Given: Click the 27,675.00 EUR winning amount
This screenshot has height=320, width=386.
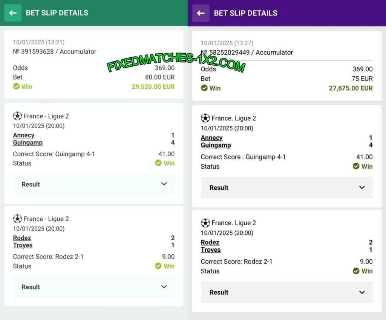Looking at the screenshot, I should click(x=351, y=88).
